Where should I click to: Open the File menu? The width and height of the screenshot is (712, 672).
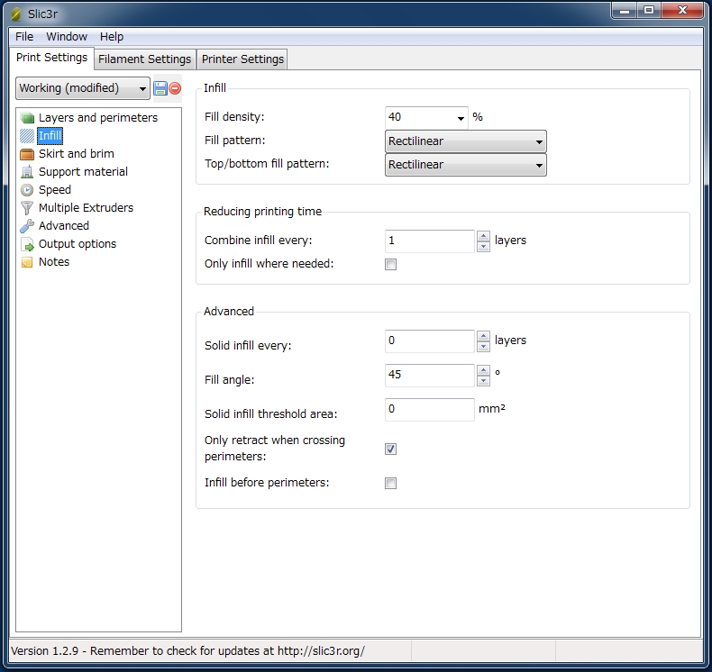[x=24, y=37]
